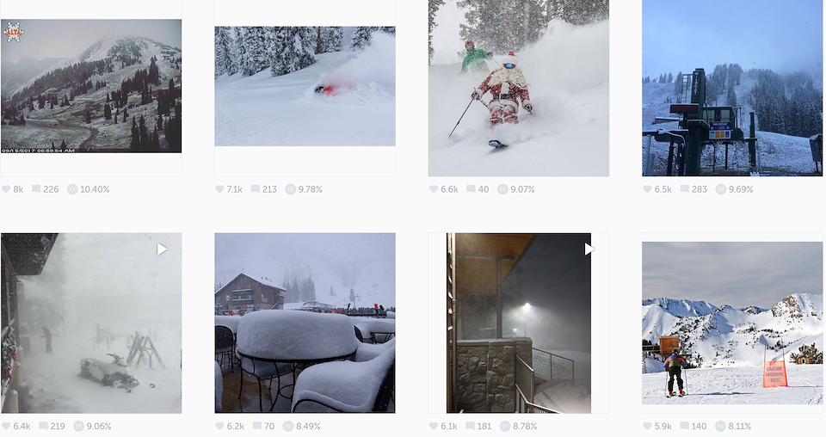Click the comment icon next to 181

coord(470,426)
